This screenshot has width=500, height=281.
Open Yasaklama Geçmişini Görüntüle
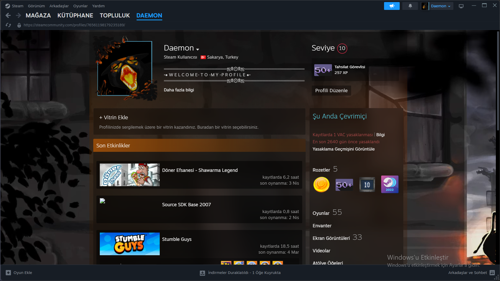344,149
